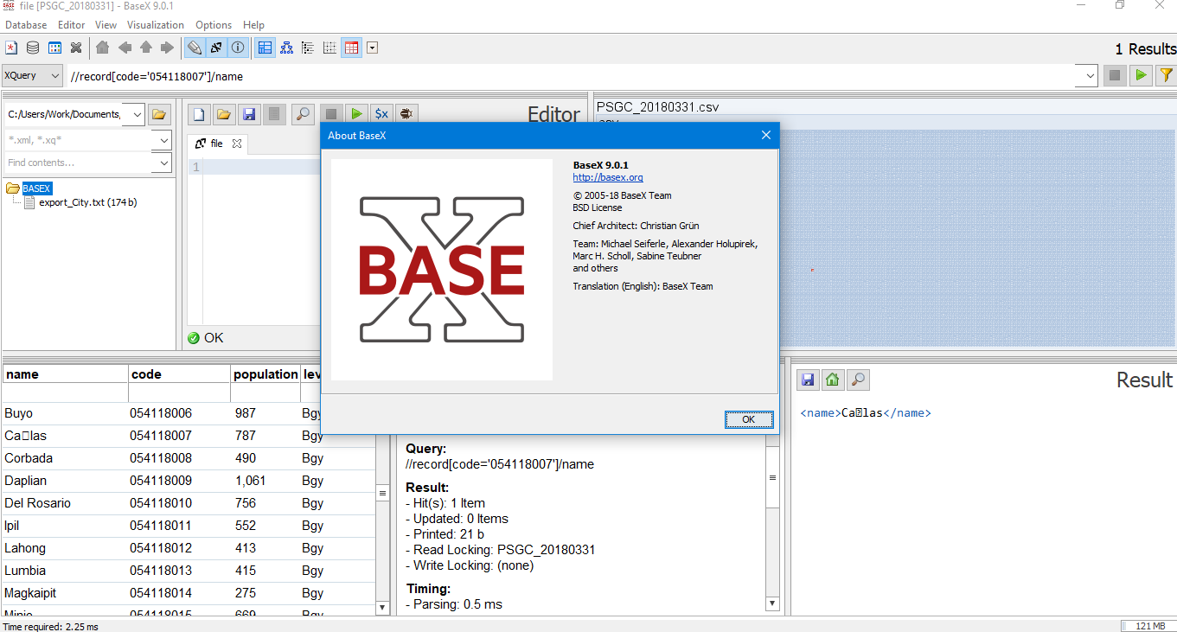Image resolution: width=1177 pixels, height=632 pixels.
Task: Click the table scrollbar down arrow
Action: [382, 608]
